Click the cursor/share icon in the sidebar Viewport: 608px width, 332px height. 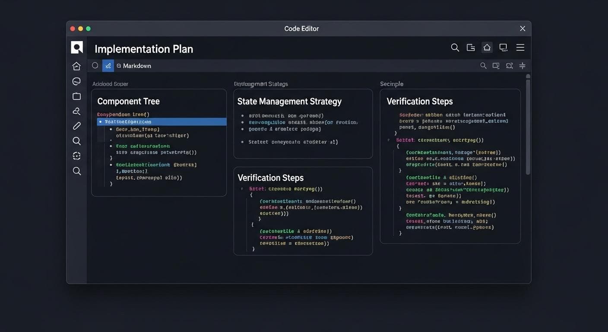tap(76, 111)
